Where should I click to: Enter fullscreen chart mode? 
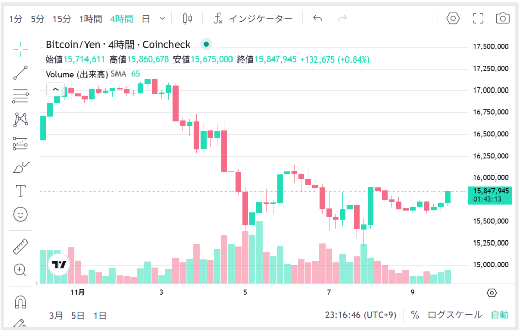[x=478, y=19]
